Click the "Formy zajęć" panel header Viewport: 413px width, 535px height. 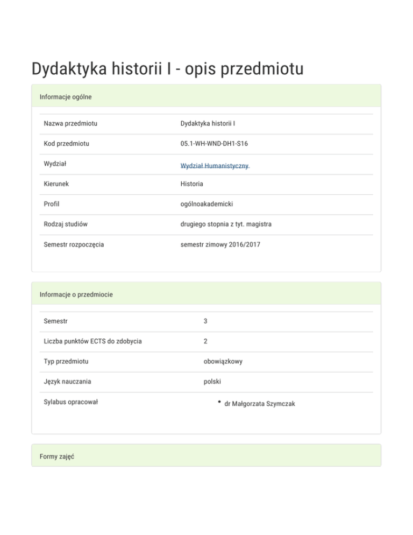click(x=56, y=456)
